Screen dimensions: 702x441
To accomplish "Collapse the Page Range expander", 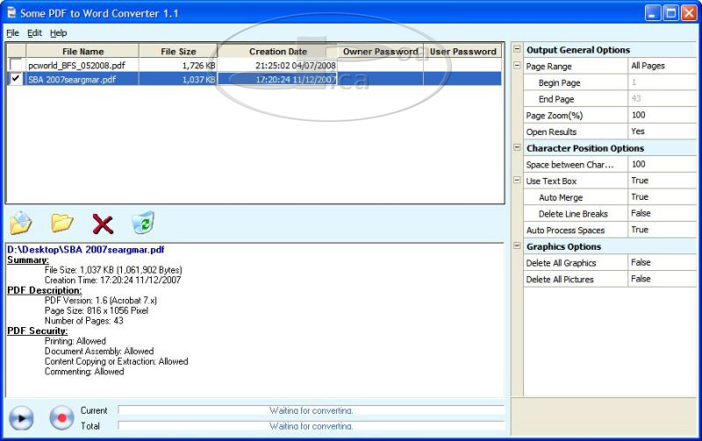I will [517, 67].
